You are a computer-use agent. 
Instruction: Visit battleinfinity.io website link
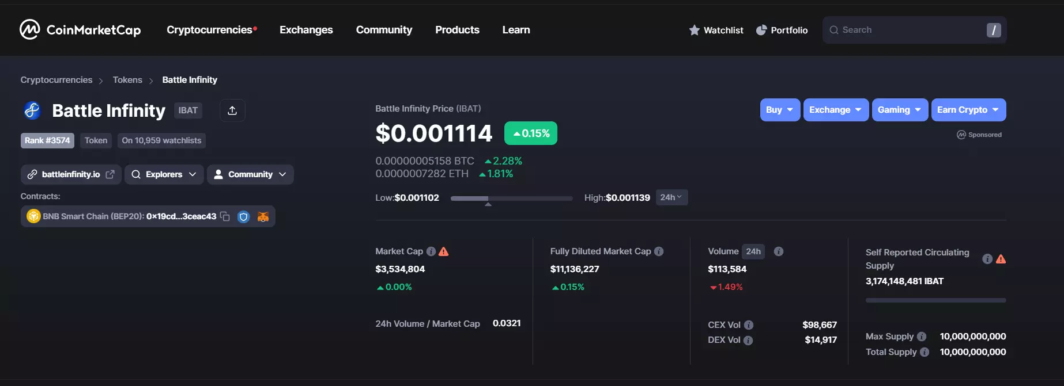(71, 174)
